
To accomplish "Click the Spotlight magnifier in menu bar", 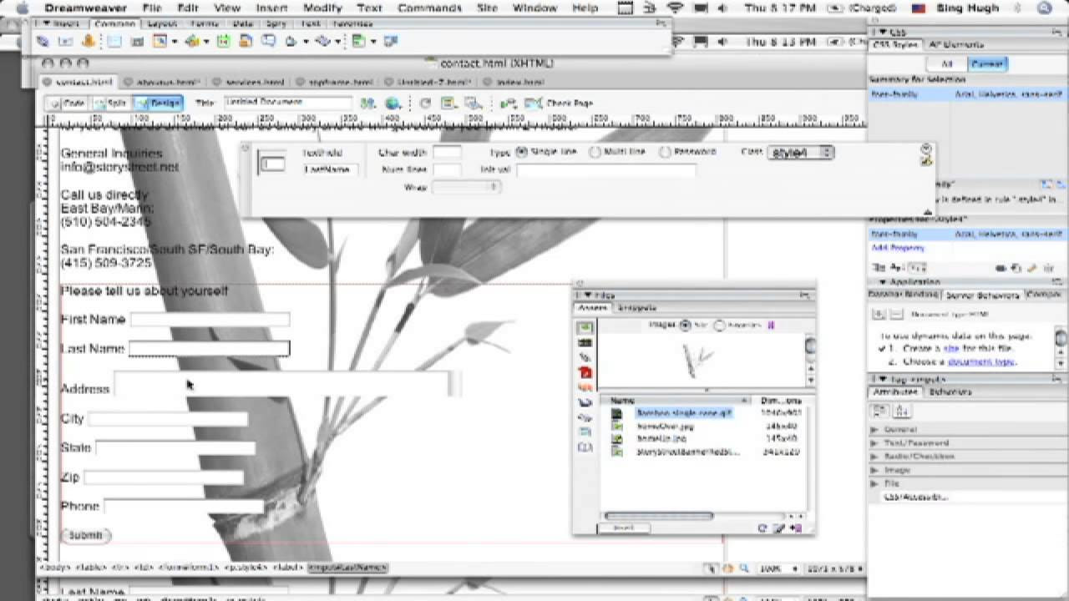I will [1045, 8].
